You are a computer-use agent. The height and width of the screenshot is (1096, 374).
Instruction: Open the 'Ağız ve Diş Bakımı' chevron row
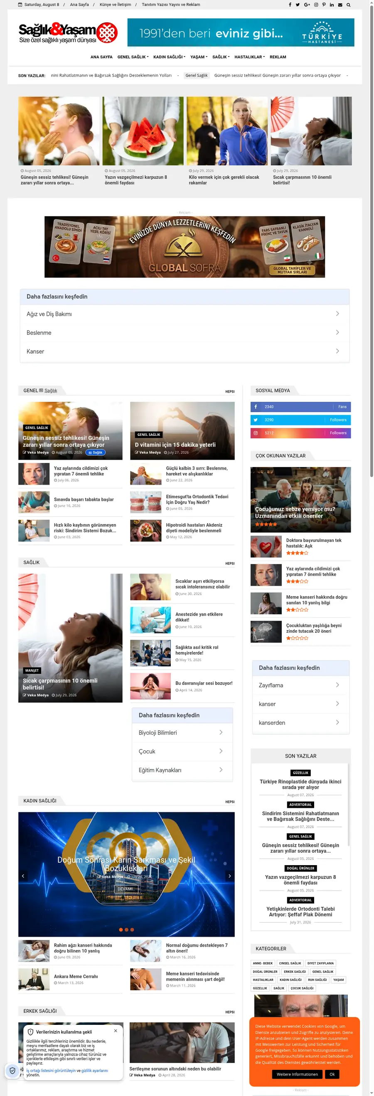(185, 314)
